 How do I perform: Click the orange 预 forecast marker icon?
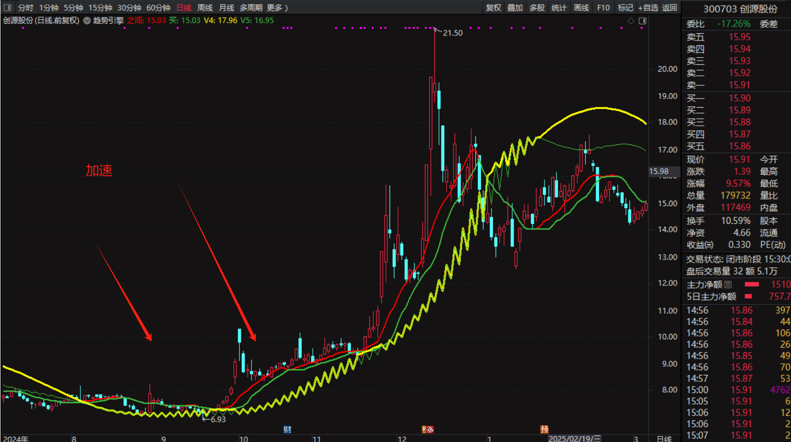(x=544, y=429)
